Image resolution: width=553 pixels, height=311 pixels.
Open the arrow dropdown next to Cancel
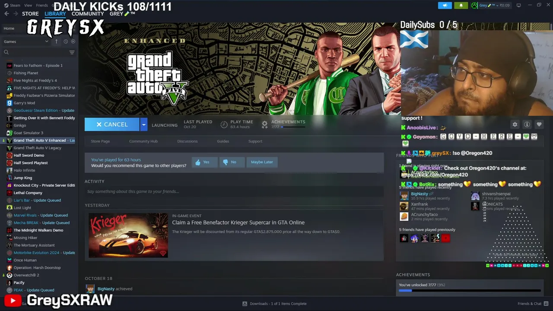144,124
